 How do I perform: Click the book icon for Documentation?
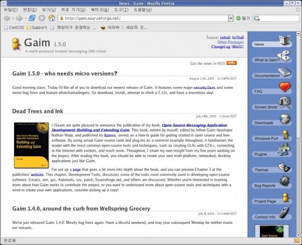(x=284, y=72)
